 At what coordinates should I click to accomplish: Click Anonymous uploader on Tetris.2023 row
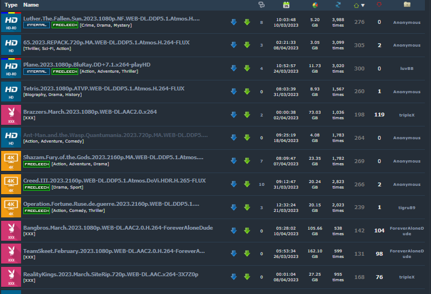[407, 92]
